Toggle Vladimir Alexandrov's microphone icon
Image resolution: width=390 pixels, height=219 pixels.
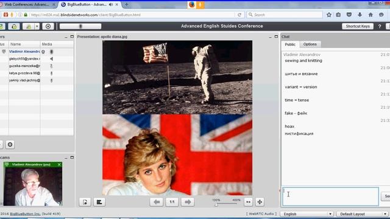[x=51, y=52]
